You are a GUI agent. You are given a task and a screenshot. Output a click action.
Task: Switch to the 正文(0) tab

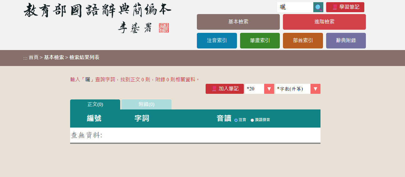[x=95, y=104]
